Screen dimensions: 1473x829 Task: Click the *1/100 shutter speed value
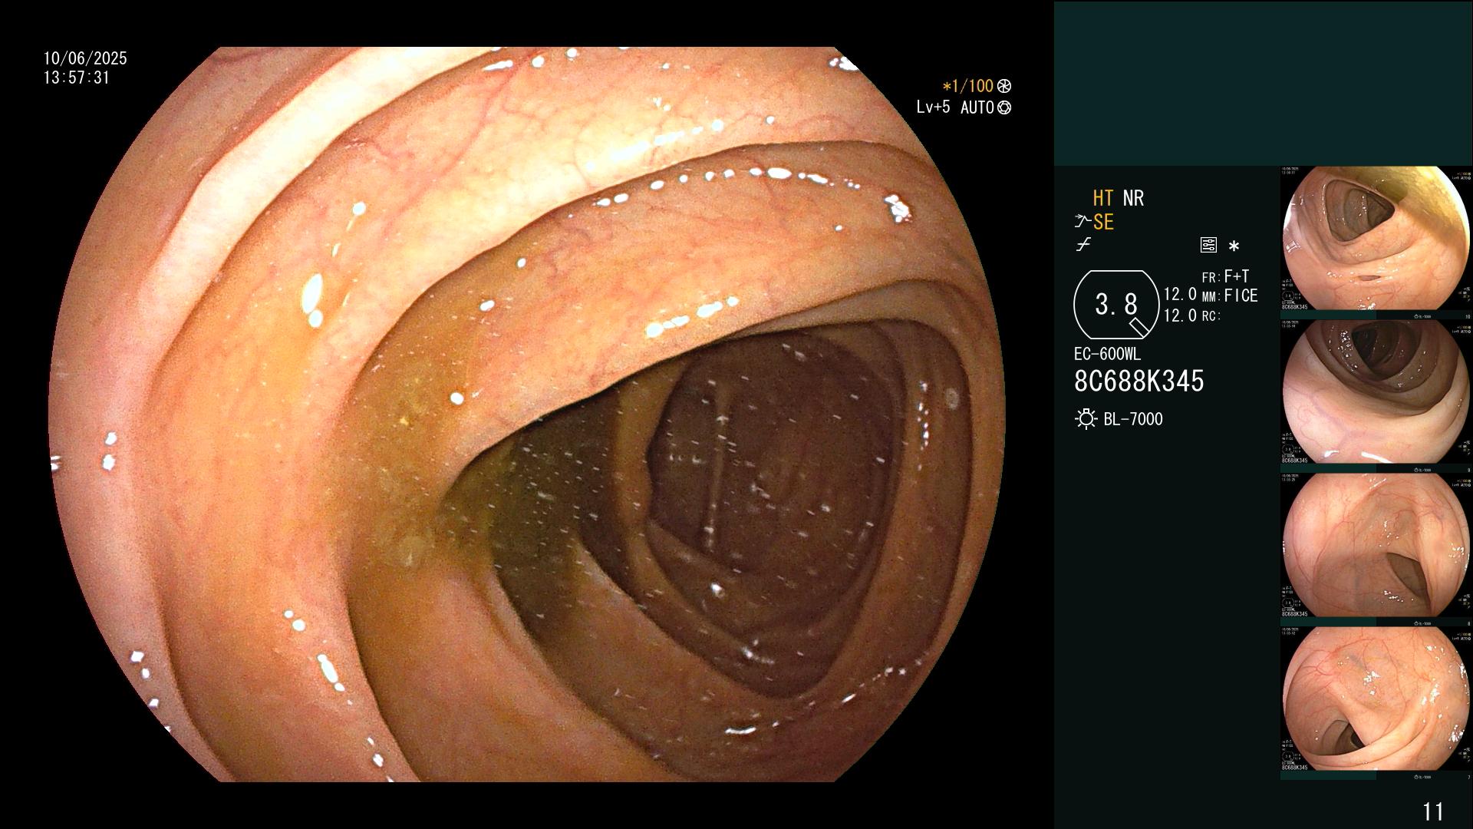[x=967, y=86]
